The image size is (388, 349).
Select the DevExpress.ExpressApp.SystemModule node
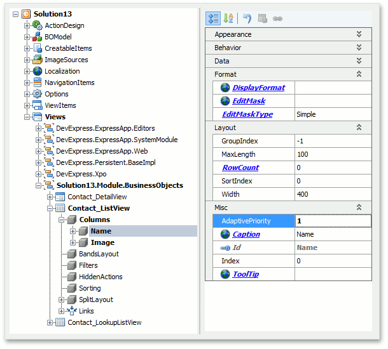click(117, 140)
